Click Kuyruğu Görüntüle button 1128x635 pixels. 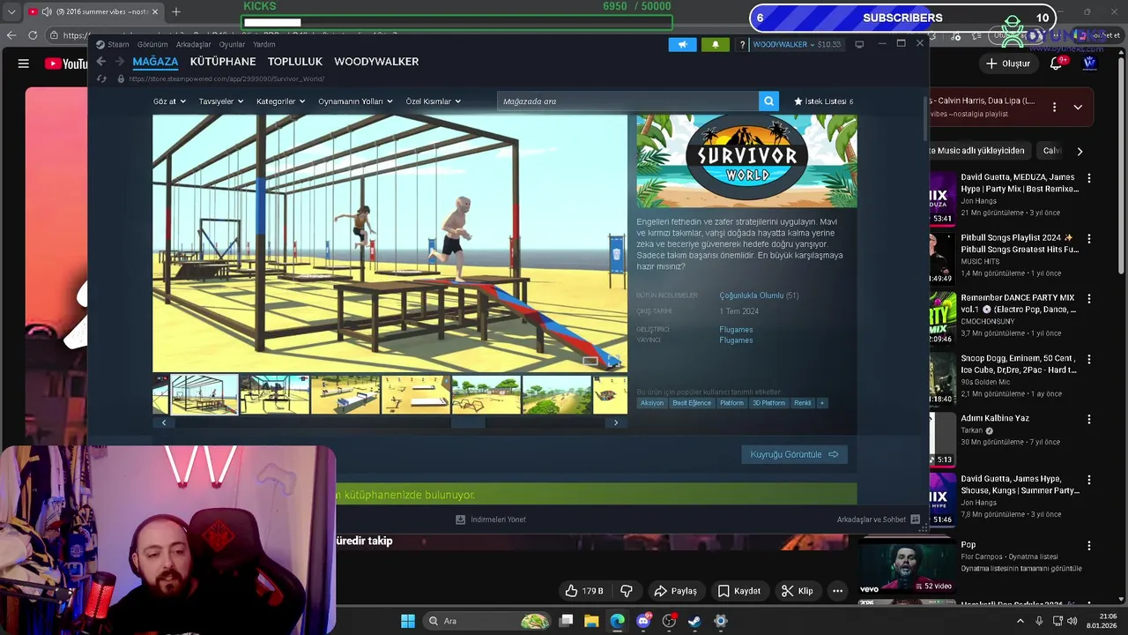click(x=794, y=454)
